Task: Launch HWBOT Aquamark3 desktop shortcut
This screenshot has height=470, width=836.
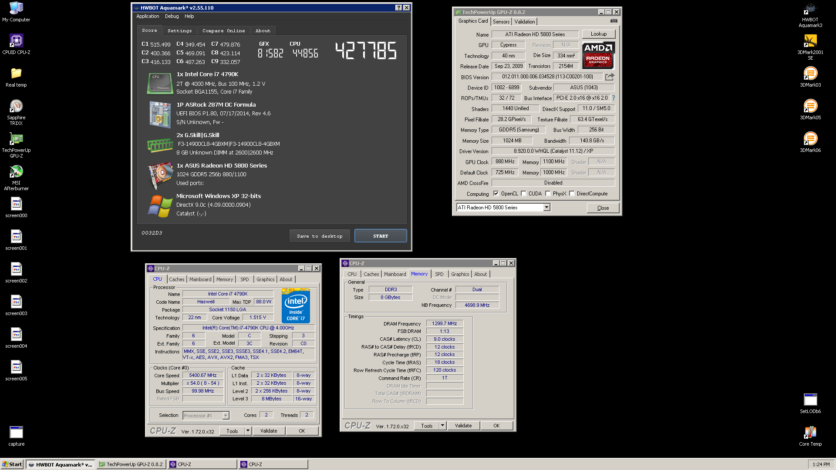Action: click(x=810, y=14)
